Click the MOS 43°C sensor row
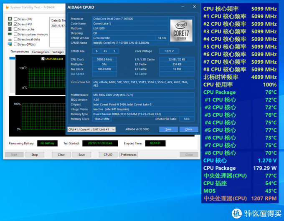Image resolution: width=284 pixels, height=221 pixels. pyautogui.click(x=240, y=191)
